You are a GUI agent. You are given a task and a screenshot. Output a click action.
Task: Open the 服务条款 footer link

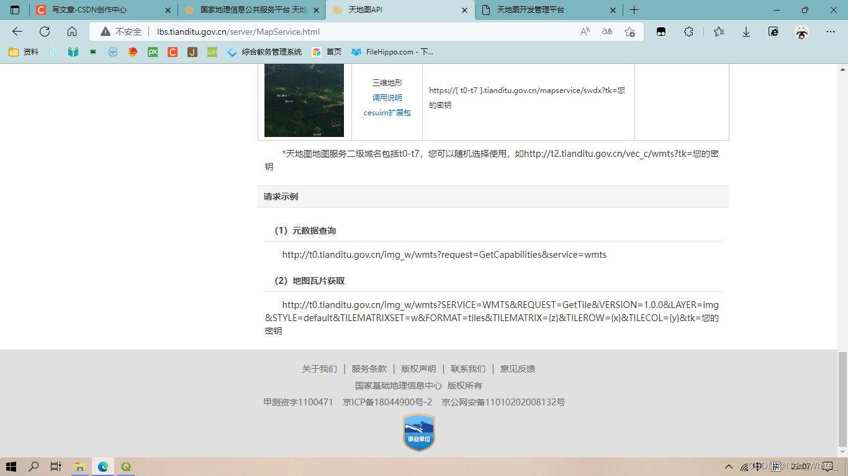[x=369, y=369]
